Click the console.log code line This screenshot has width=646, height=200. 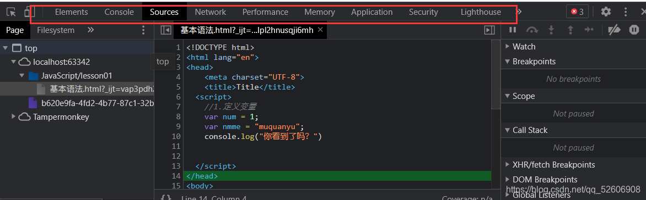pyautogui.click(x=262, y=136)
